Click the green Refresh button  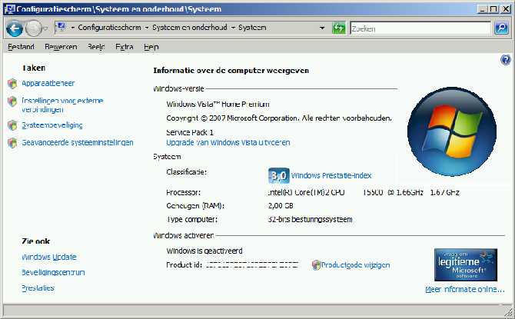339,28
